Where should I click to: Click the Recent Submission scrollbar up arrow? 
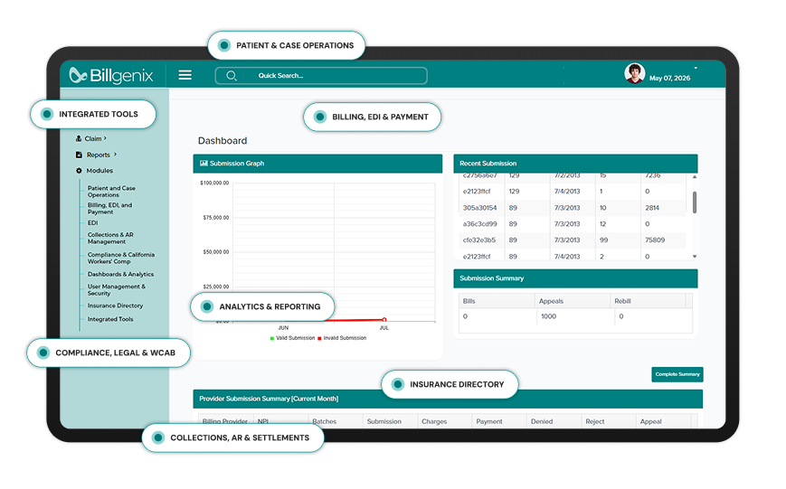point(695,177)
